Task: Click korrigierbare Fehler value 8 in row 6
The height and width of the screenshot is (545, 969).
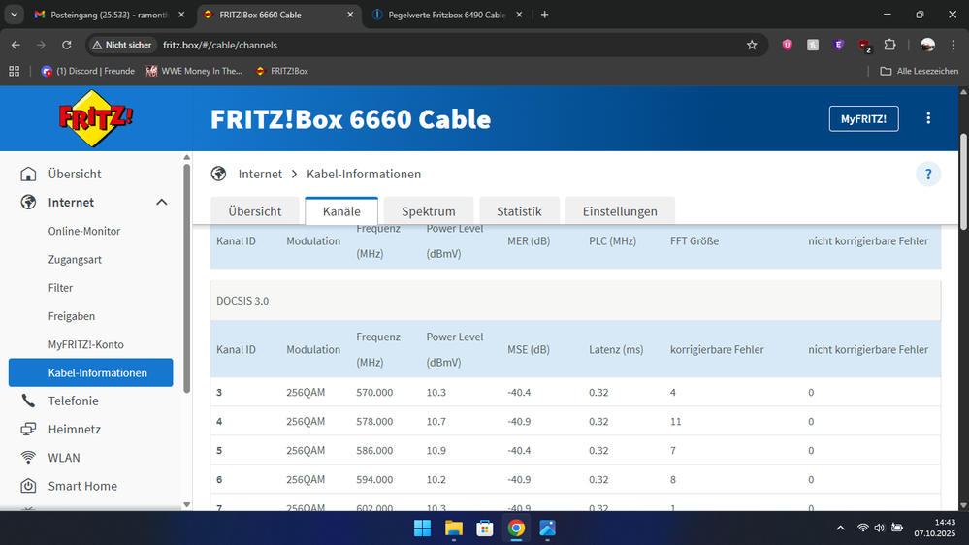Action: pyautogui.click(x=673, y=479)
